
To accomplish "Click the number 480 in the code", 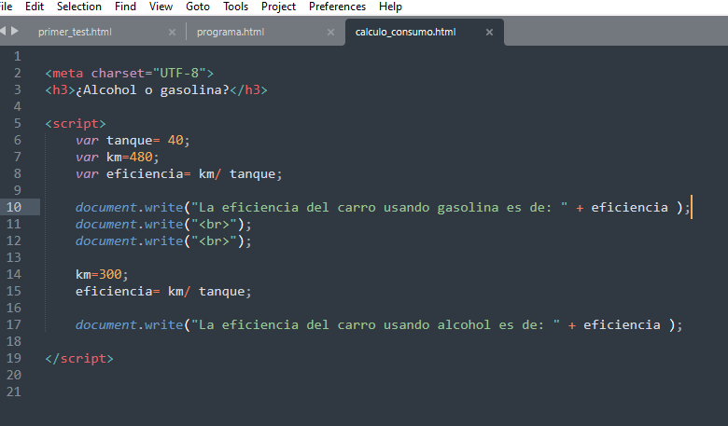I will [141, 158].
